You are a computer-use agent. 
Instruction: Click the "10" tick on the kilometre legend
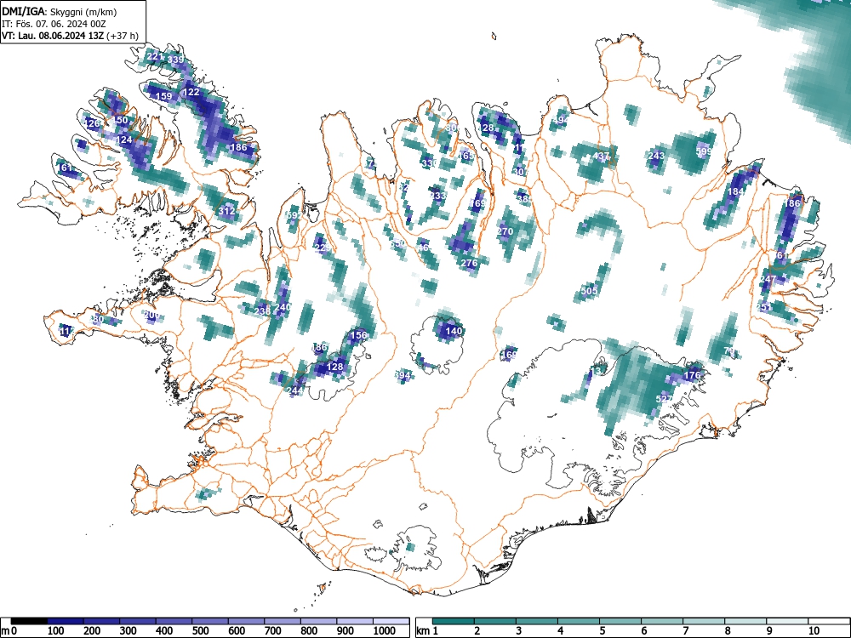point(813,631)
